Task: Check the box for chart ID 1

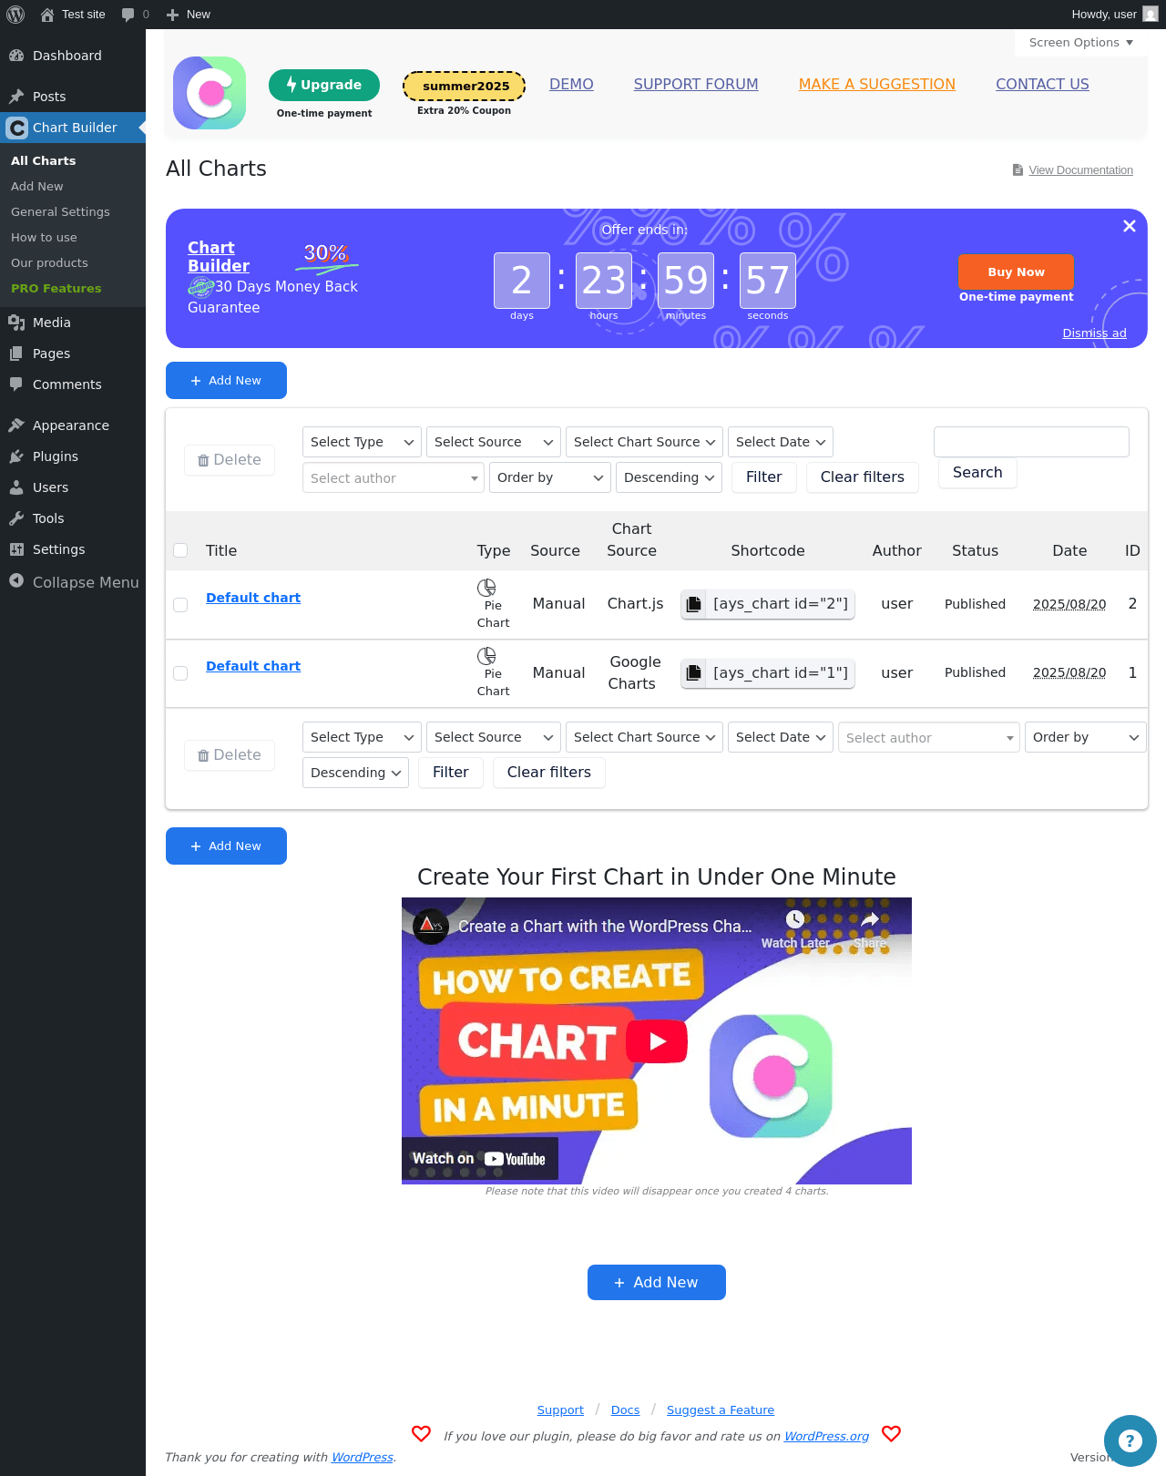Action: pos(180,673)
